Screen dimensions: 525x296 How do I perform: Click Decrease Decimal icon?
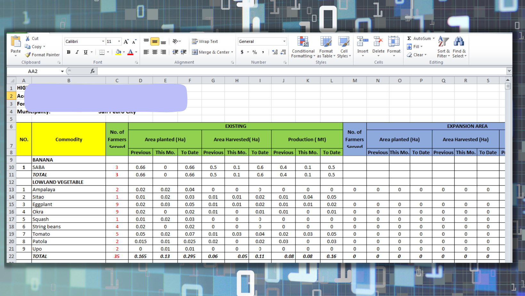[x=283, y=52]
